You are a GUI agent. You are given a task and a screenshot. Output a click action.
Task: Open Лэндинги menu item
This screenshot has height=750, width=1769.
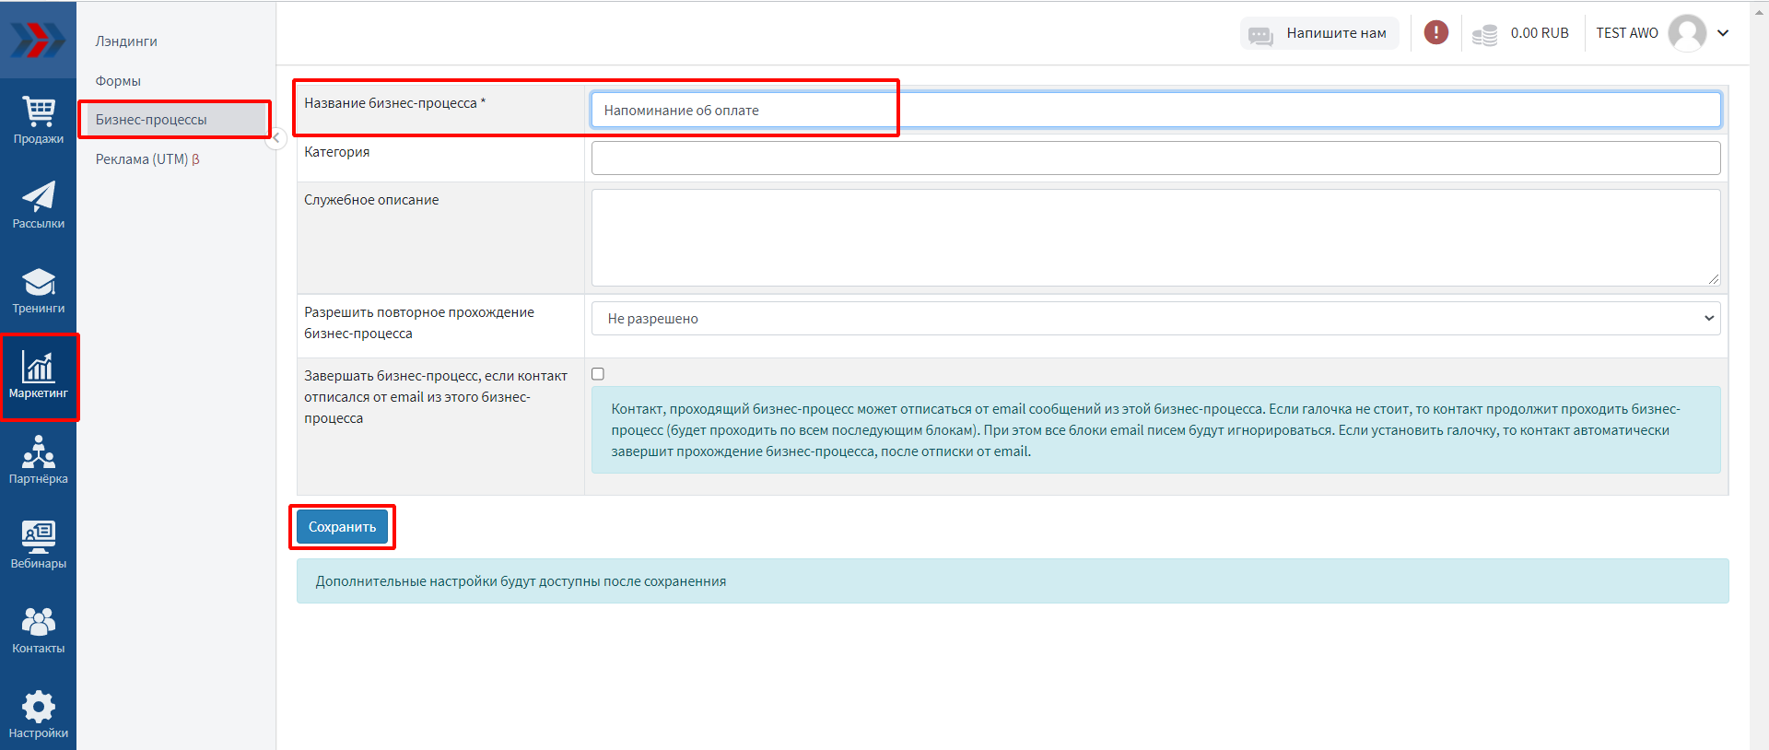(x=126, y=41)
